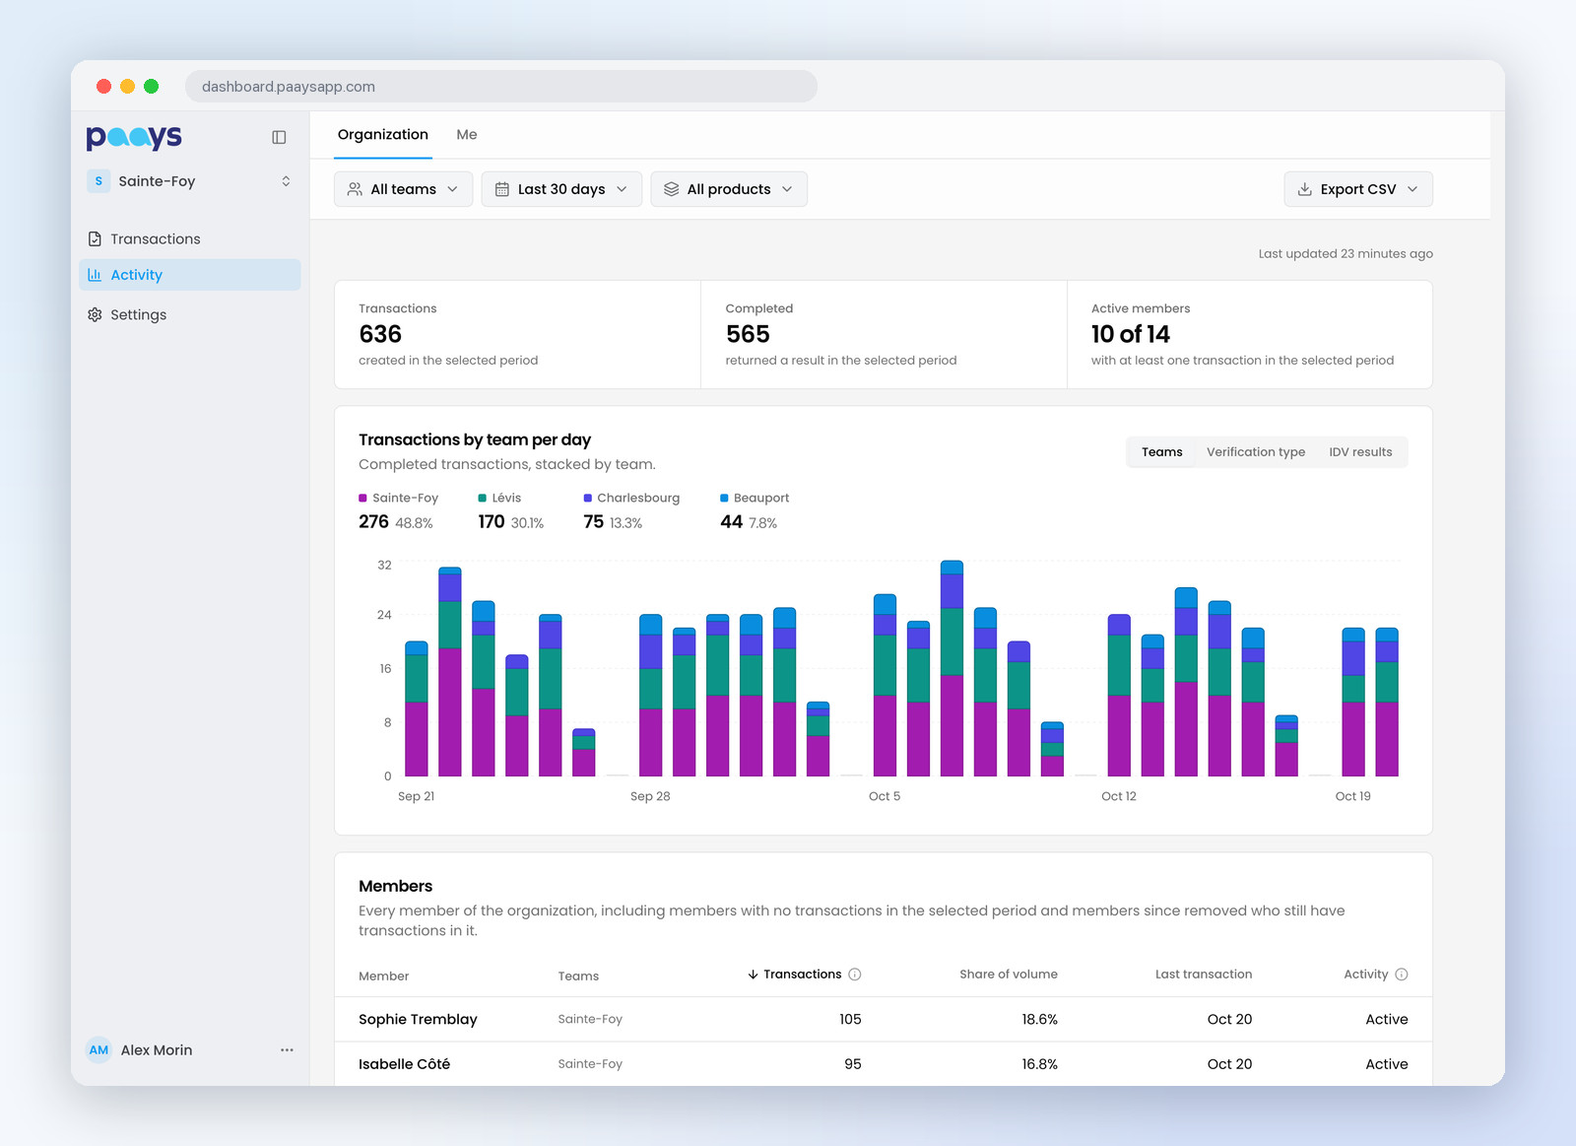Toggle the Sainte-Foy legend swatch

click(x=362, y=499)
